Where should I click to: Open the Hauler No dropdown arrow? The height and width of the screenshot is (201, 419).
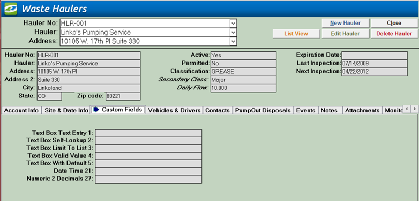click(233, 23)
